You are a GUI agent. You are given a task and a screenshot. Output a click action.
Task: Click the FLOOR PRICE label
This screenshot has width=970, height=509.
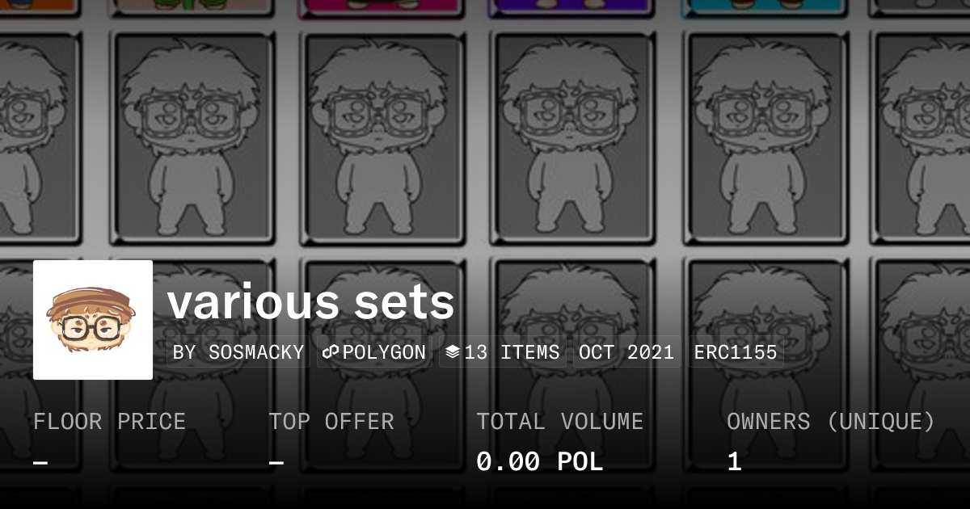click(x=109, y=422)
